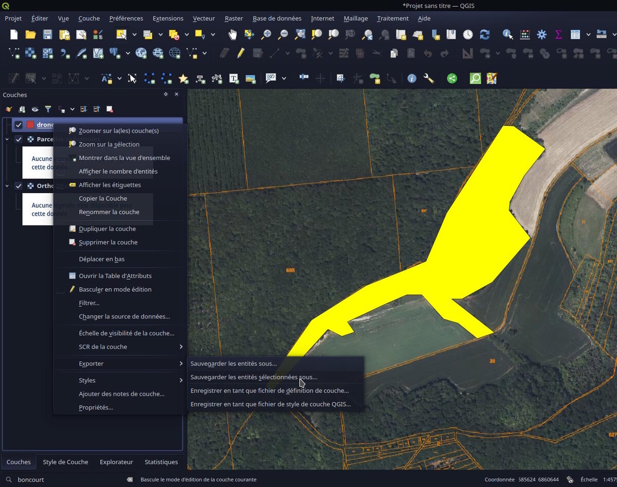
Task: Select the Pan Map hand tool
Action: coord(233,34)
